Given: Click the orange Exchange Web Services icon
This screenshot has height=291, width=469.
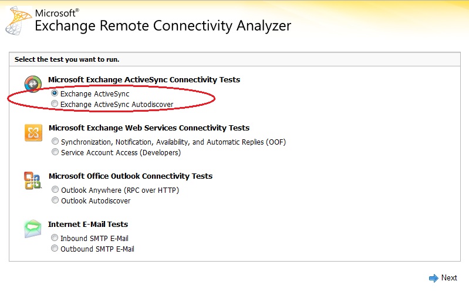Looking at the screenshot, I should (x=33, y=132).
